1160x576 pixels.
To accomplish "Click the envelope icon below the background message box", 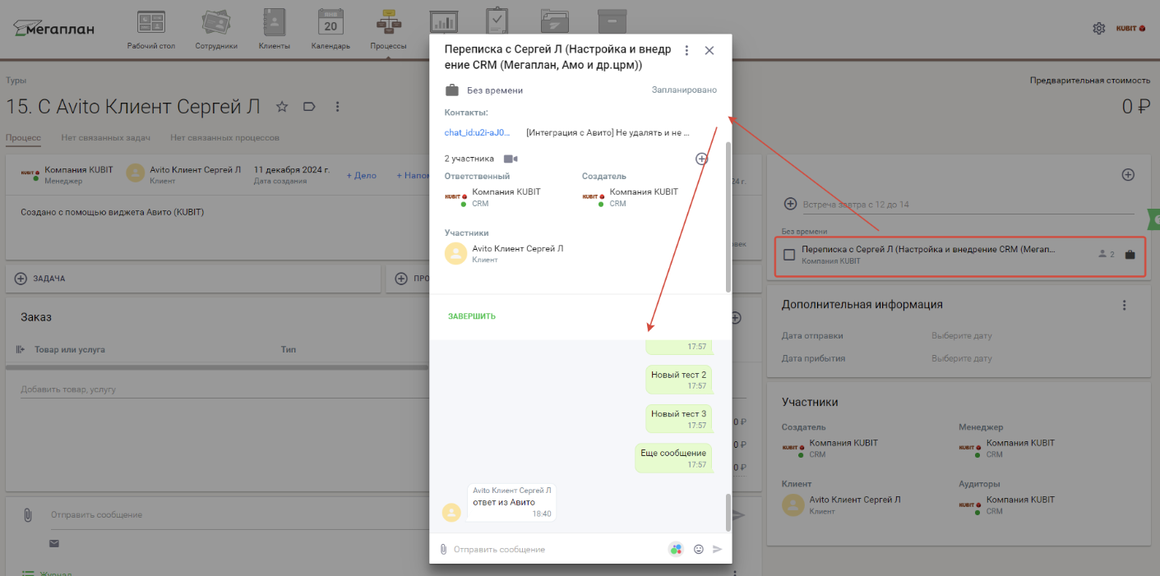I will point(54,543).
